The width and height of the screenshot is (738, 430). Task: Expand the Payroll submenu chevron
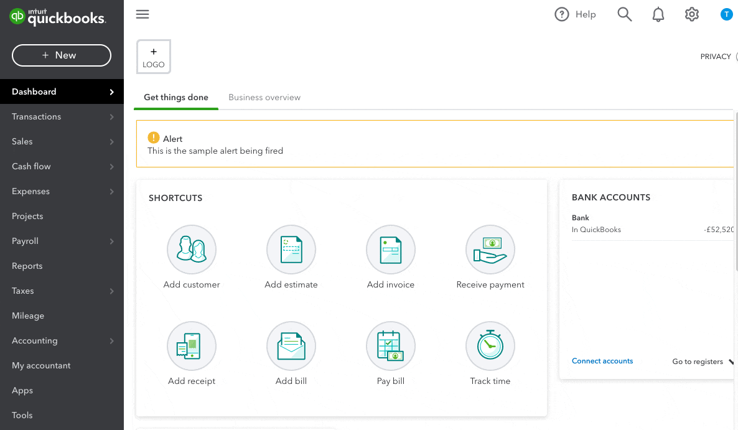pyautogui.click(x=111, y=241)
